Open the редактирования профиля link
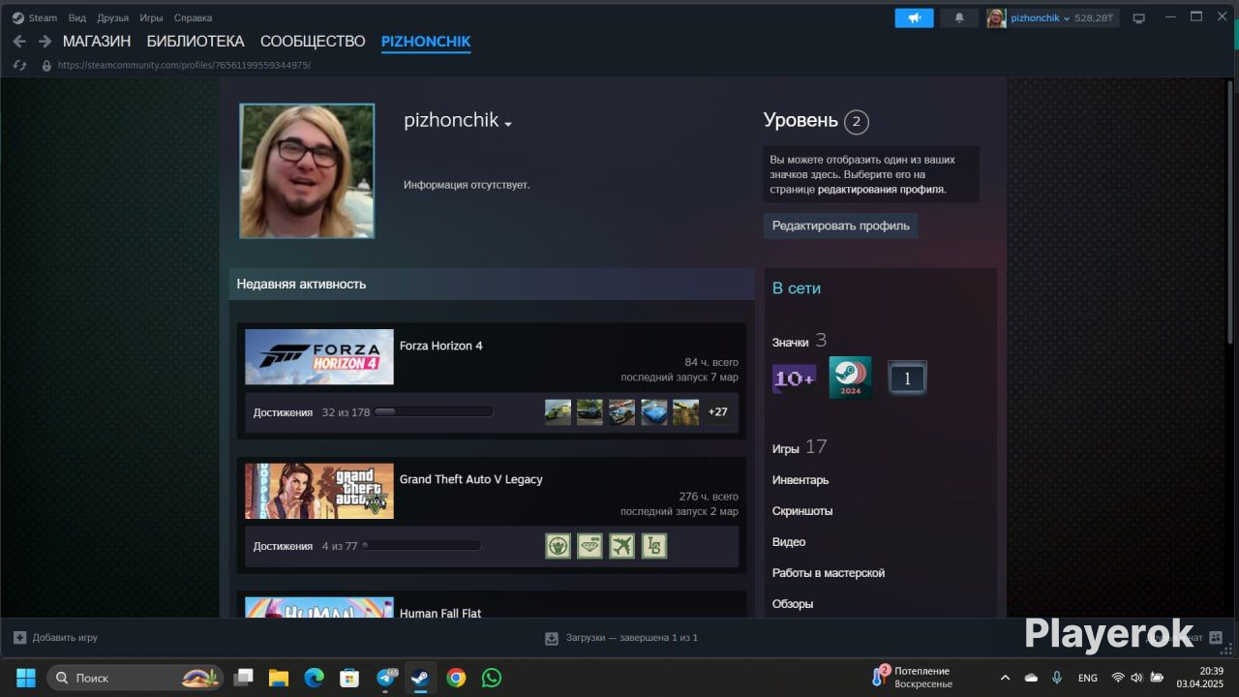Viewport: 1239px width, 697px height. (882, 190)
